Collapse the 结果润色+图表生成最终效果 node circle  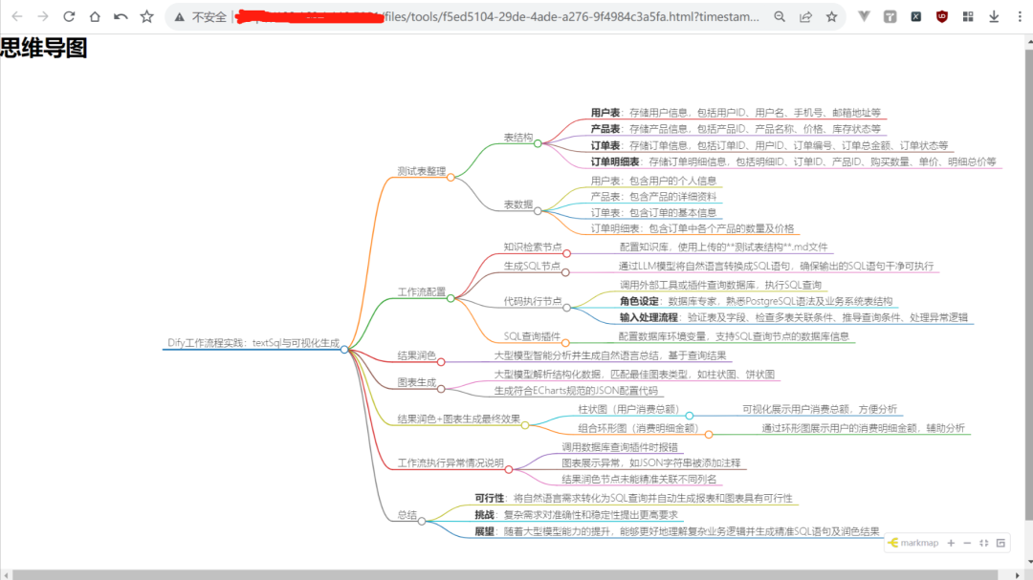pyautogui.click(x=525, y=425)
